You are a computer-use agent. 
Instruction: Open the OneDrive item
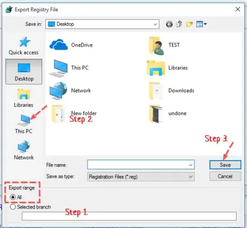[71, 45]
